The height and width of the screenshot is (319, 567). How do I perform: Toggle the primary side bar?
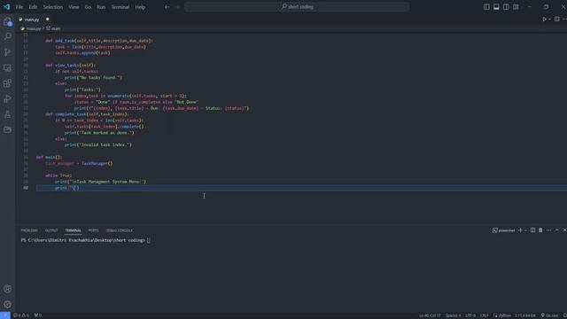pos(486,7)
